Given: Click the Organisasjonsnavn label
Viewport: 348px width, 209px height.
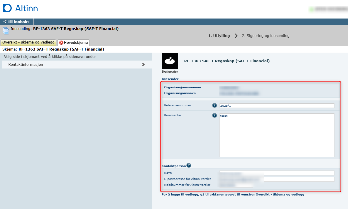Looking at the screenshot, I should click(x=180, y=93).
